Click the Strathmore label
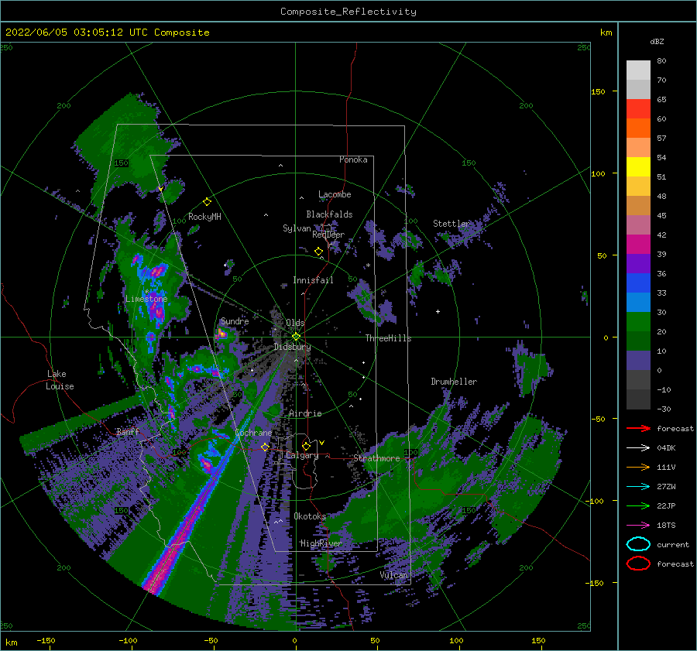The image size is (697, 651). [376, 458]
